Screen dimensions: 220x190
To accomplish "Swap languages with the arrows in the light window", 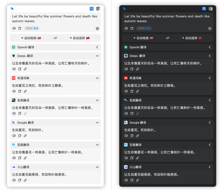I will 55,38.
